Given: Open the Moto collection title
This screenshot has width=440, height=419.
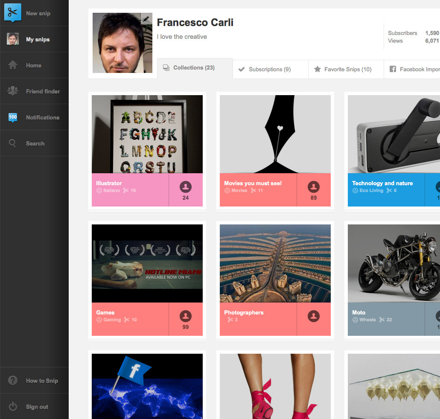Looking at the screenshot, I should [358, 312].
